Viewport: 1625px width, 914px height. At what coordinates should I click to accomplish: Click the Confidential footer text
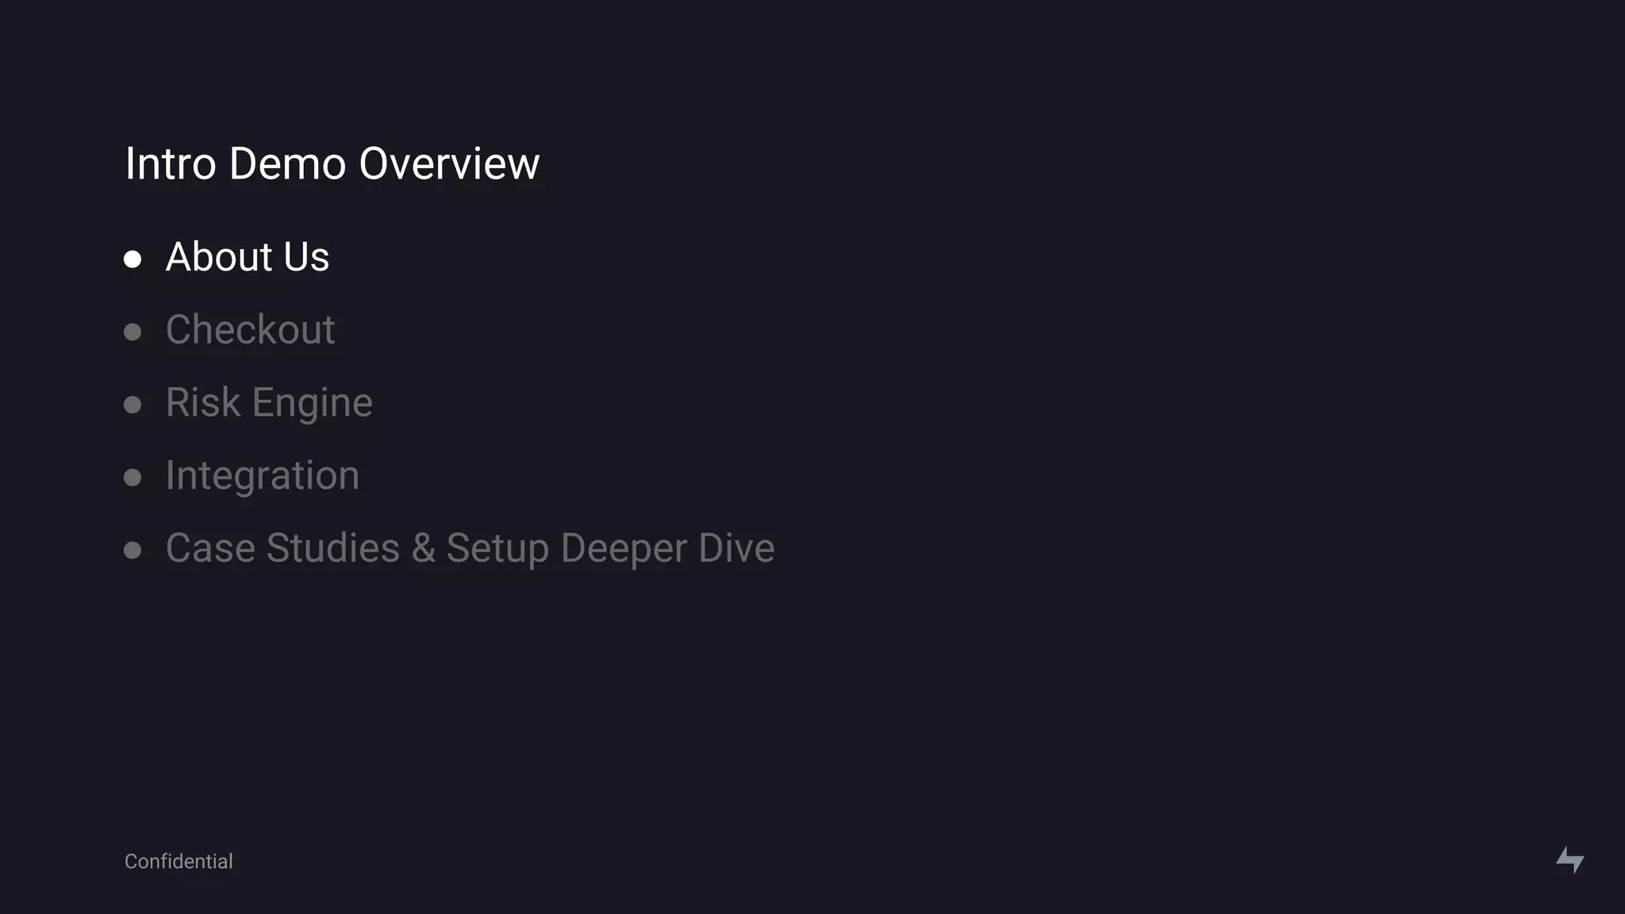(x=179, y=862)
